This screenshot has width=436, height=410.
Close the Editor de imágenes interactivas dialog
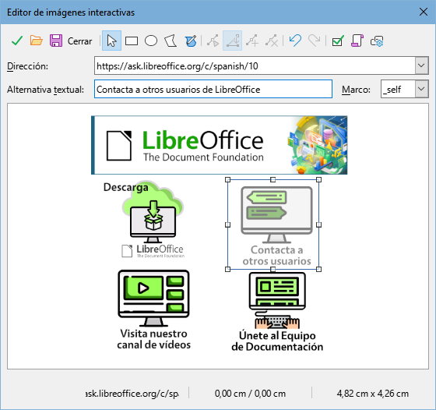(x=424, y=12)
